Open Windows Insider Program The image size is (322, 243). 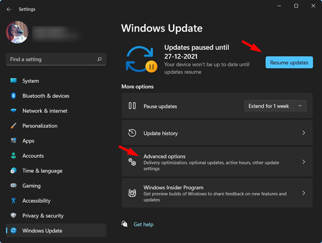point(217,193)
